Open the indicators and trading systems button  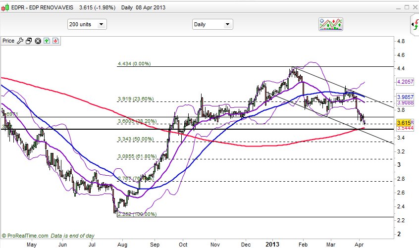pyautogui.click(x=331, y=24)
